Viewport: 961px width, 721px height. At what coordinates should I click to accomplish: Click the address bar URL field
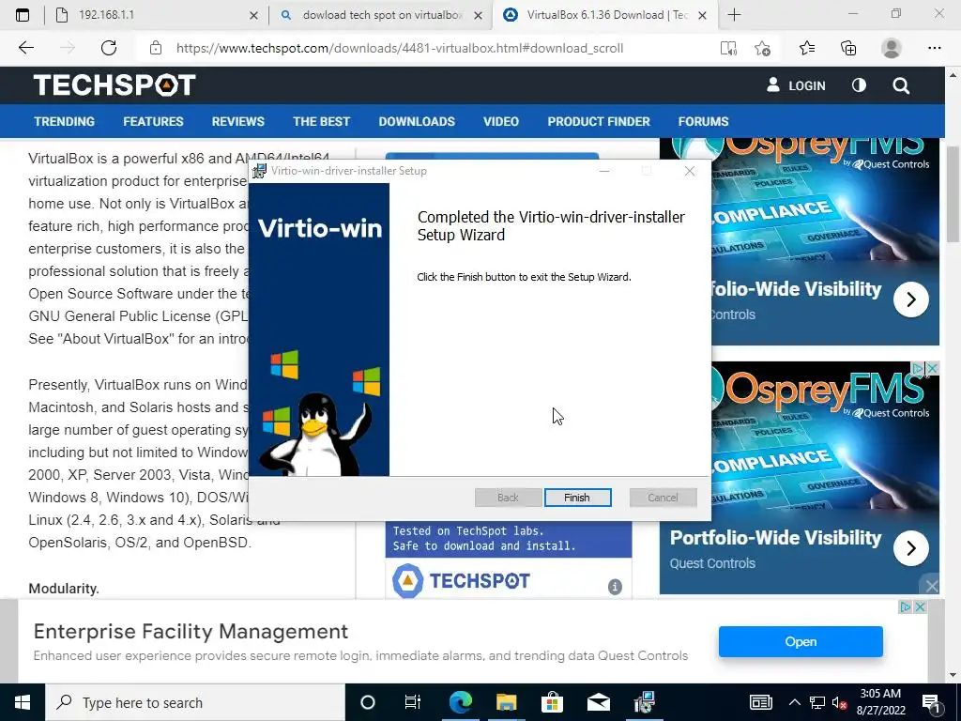pyautogui.click(x=400, y=48)
